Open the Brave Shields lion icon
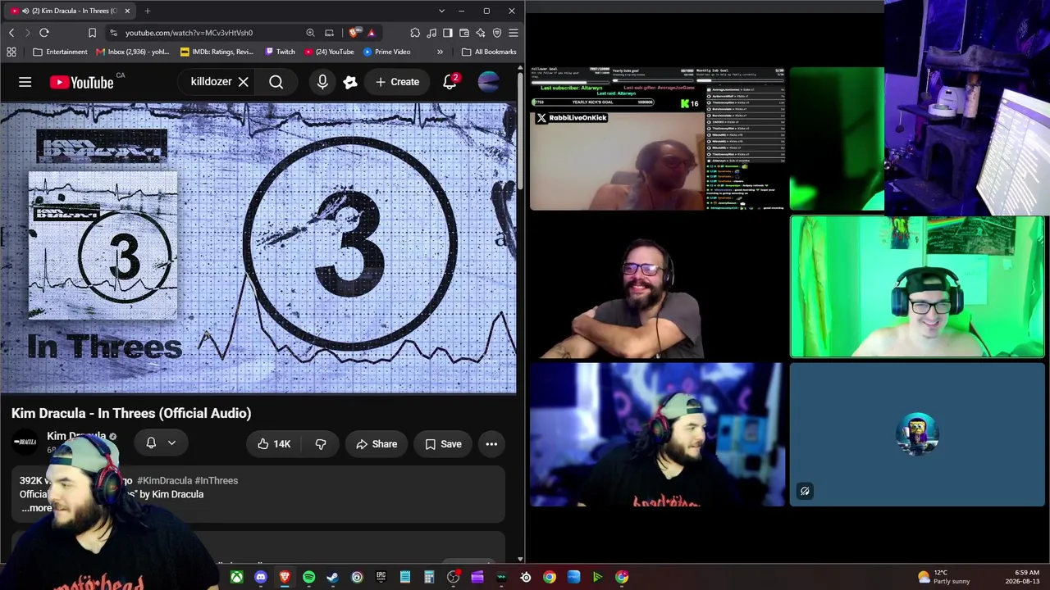1050x590 pixels. tap(354, 33)
